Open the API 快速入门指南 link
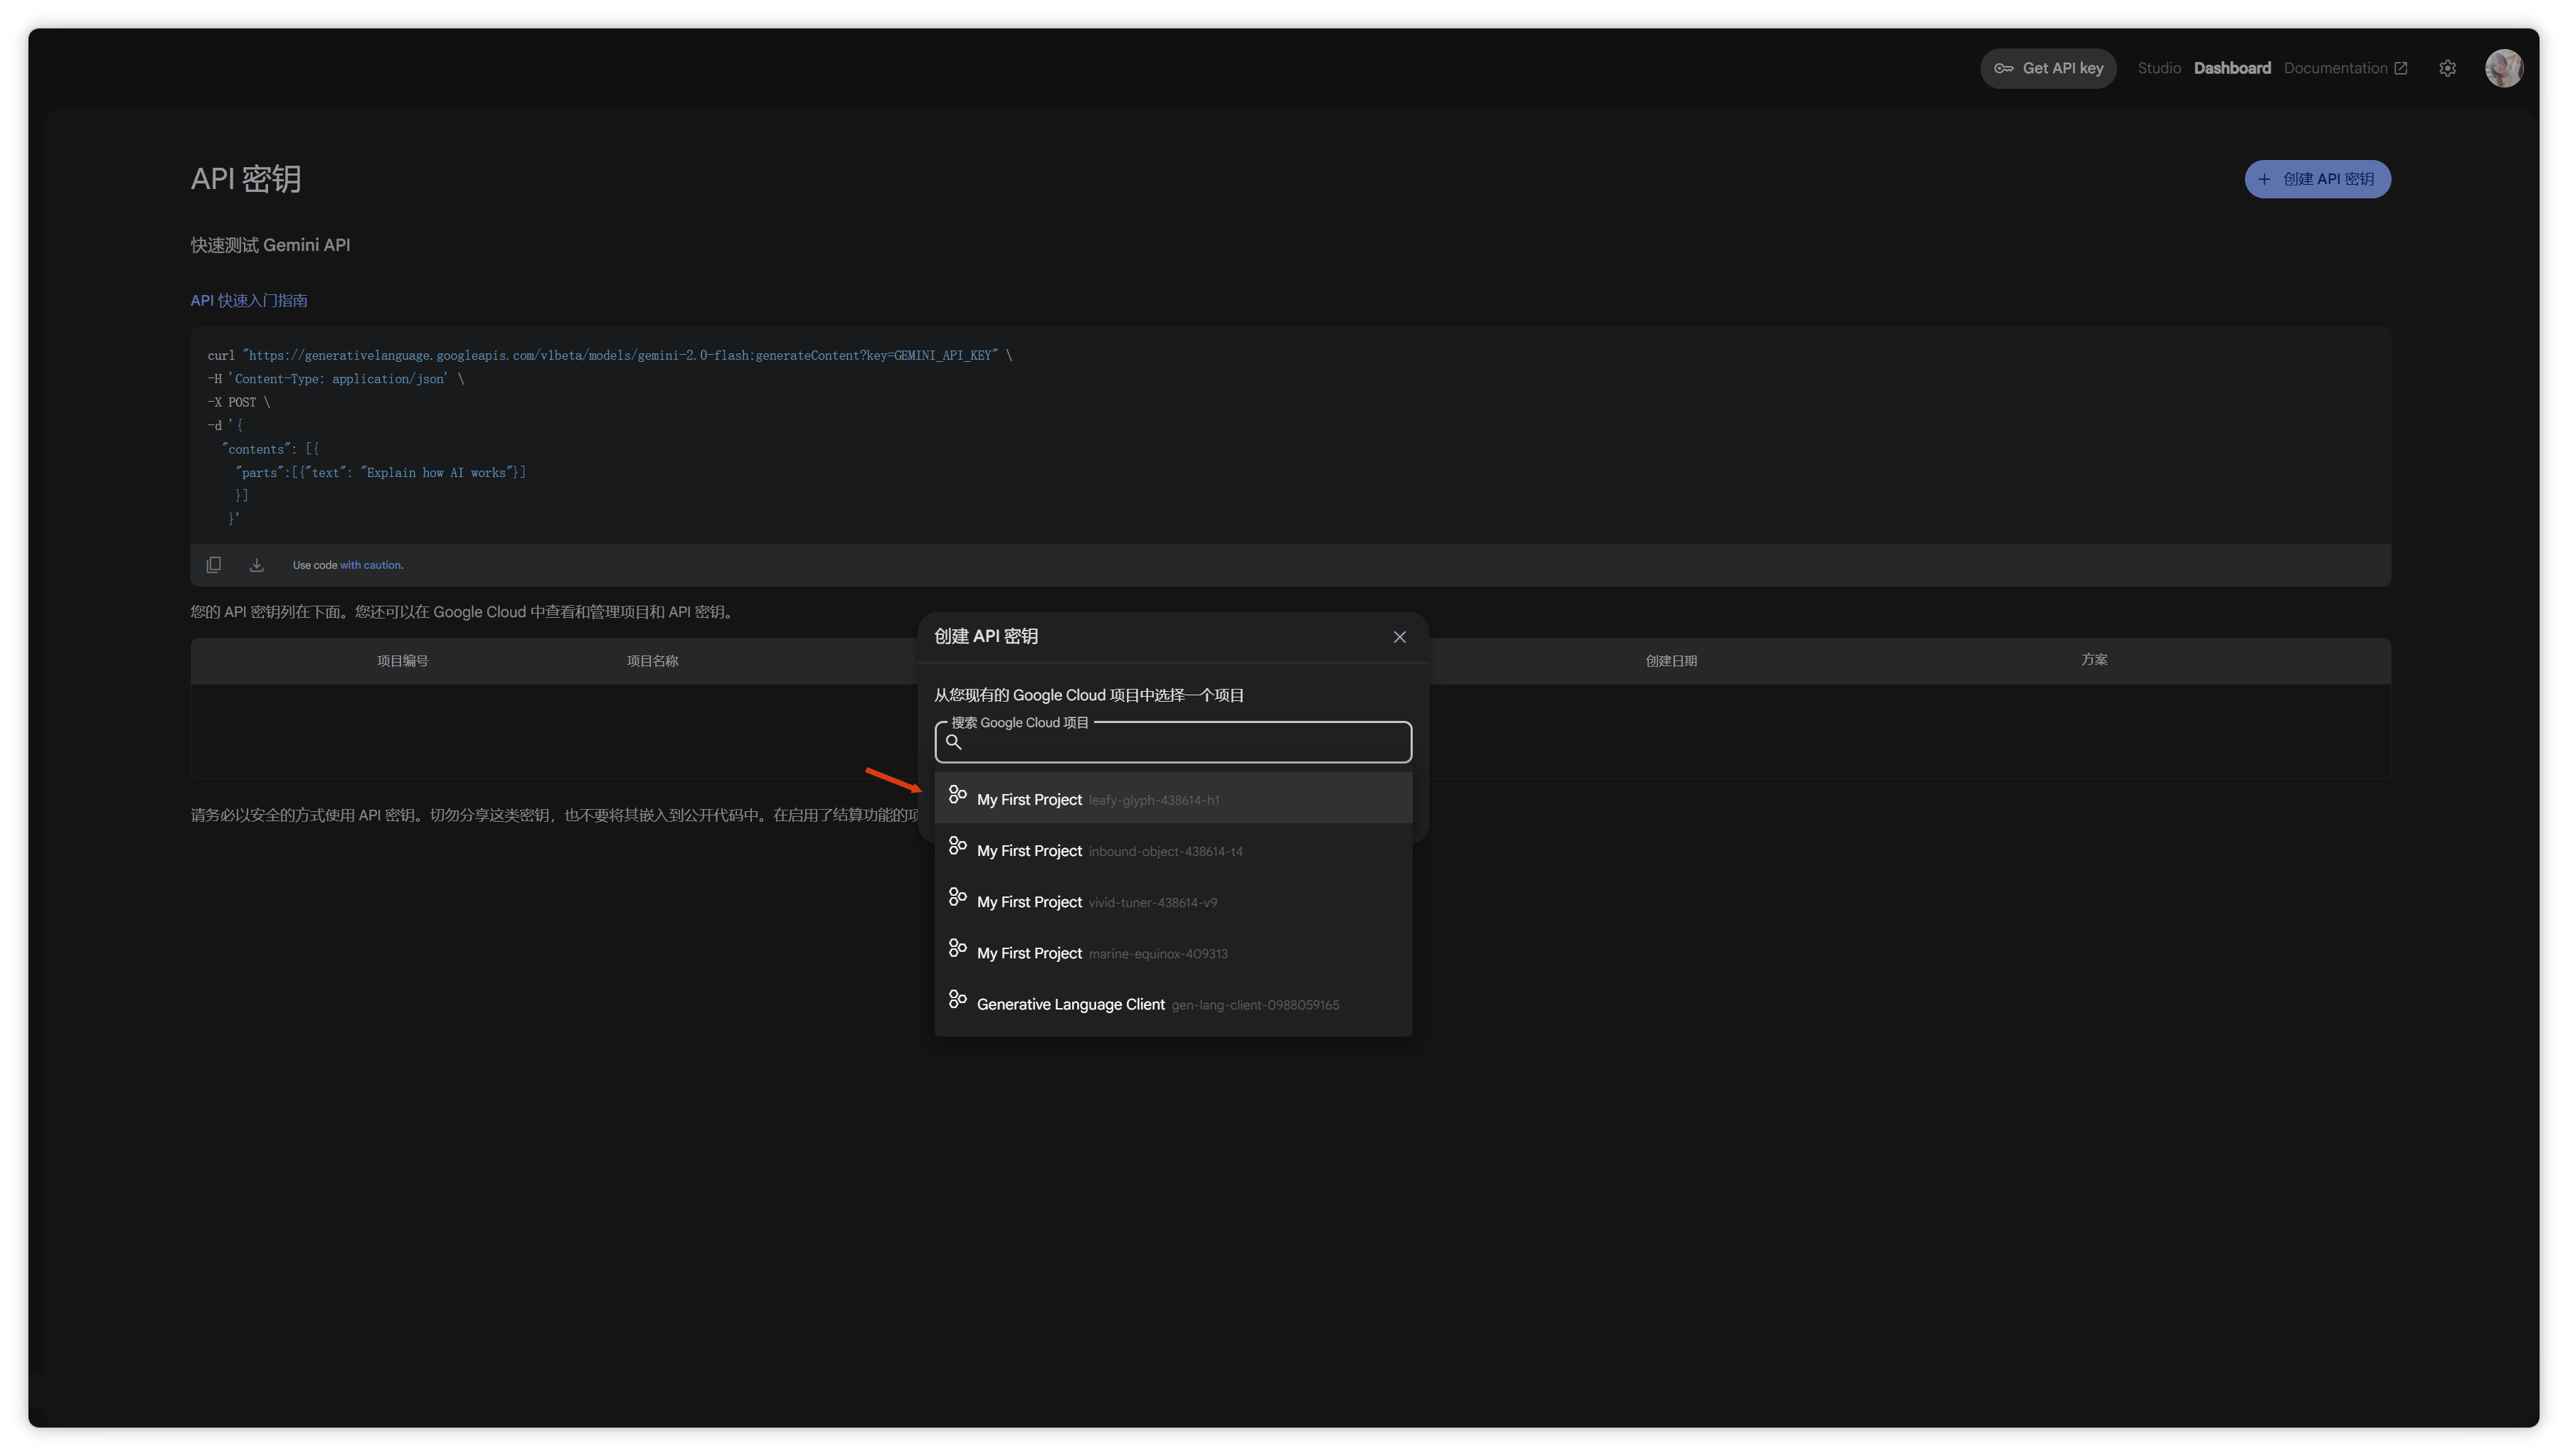 [249, 301]
